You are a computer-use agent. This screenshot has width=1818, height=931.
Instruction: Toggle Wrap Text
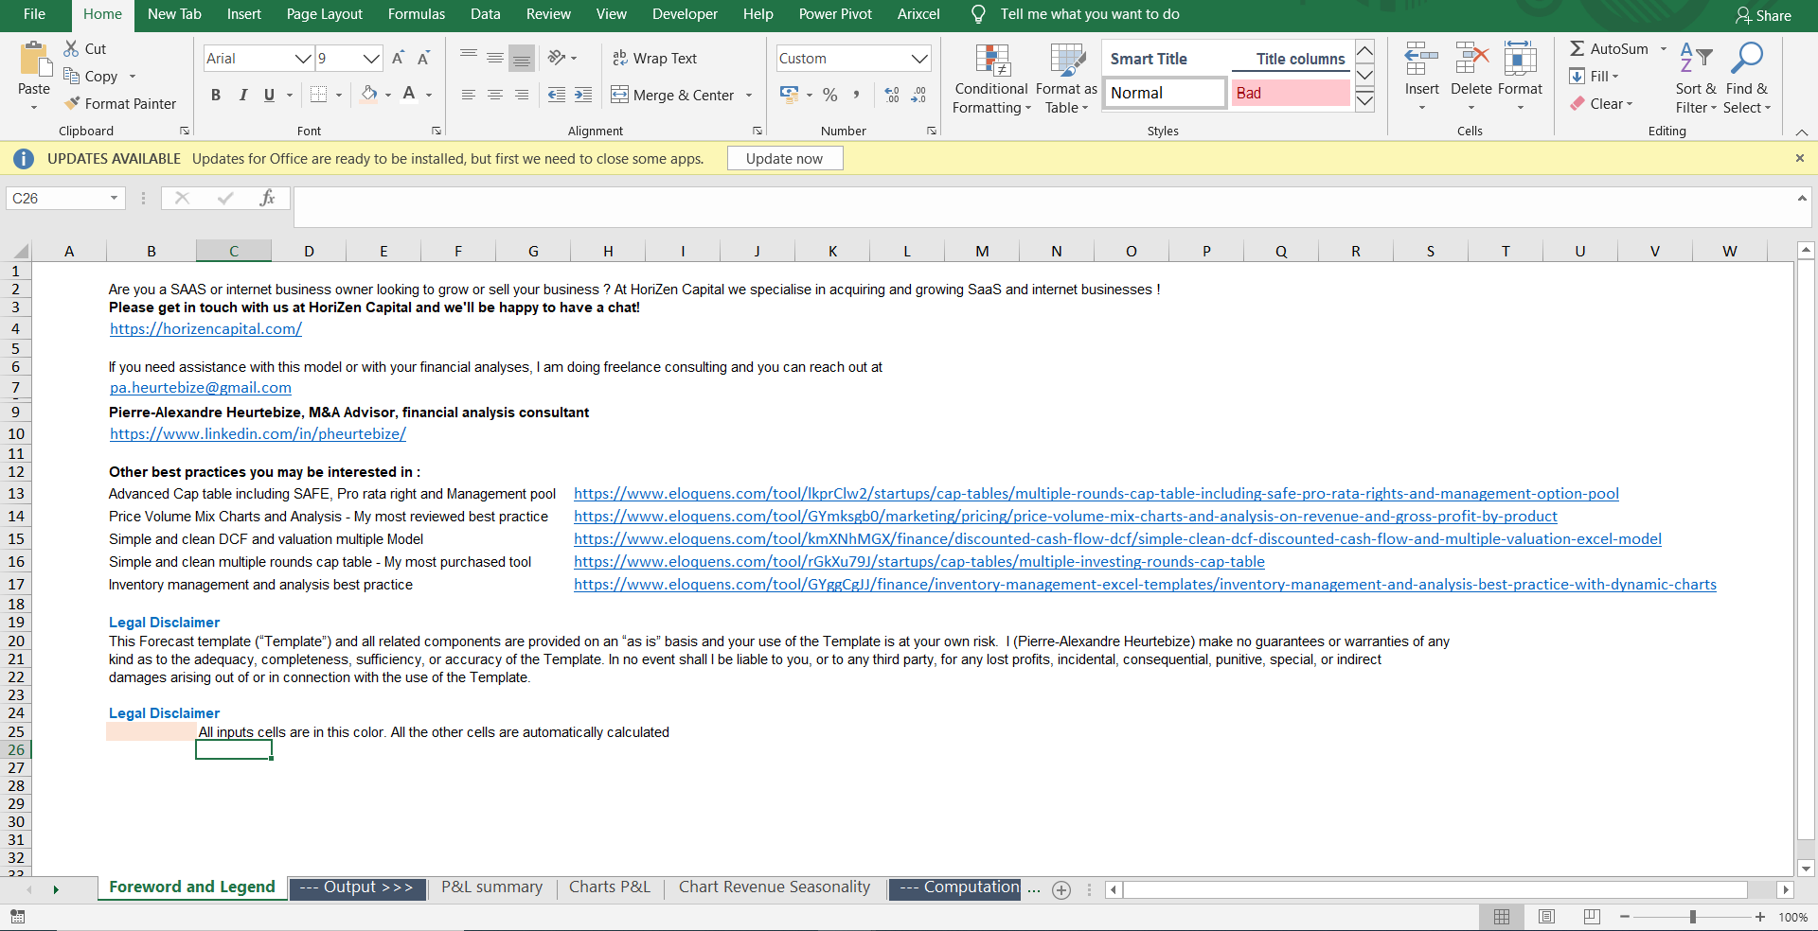(x=654, y=58)
